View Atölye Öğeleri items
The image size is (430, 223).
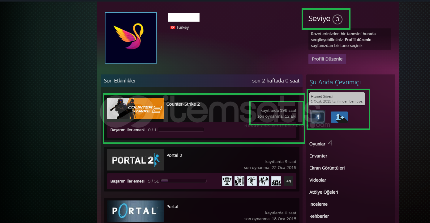324,192
